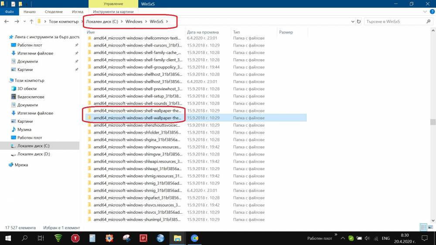Click the folder icon of amd64_microsoft-windows-shunimpl_31bf385...
This screenshot has height=245, width=436.
click(x=89, y=219)
